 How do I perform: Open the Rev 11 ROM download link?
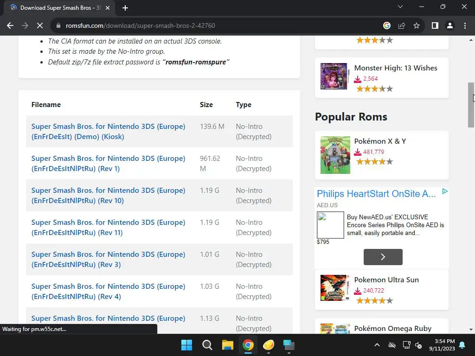(108, 227)
